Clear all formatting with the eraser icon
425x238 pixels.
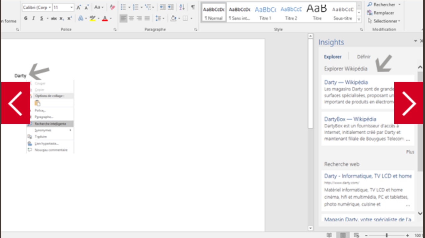coord(112,7)
